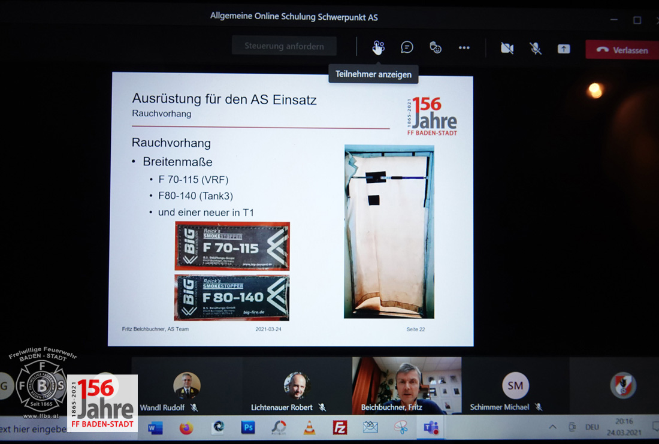Open the meeting chat panel
Screen dimensions: 659x444
(x=407, y=47)
